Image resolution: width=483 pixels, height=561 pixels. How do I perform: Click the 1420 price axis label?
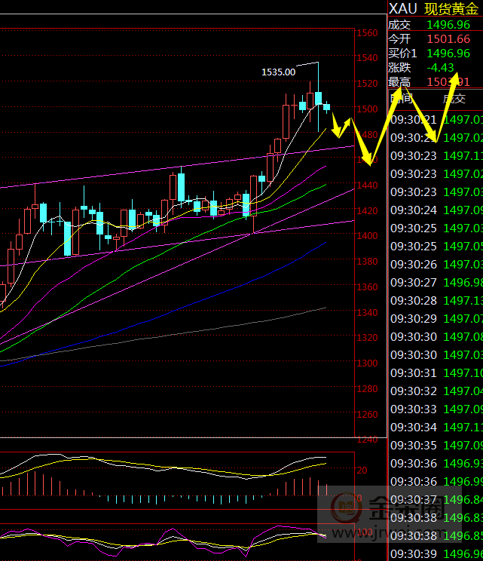[x=367, y=210]
